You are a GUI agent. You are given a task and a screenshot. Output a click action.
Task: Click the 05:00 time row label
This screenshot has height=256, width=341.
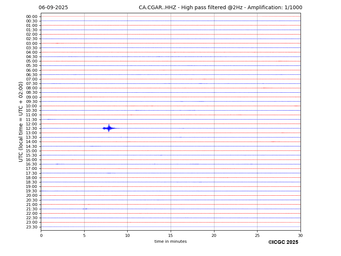click(x=32, y=61)
